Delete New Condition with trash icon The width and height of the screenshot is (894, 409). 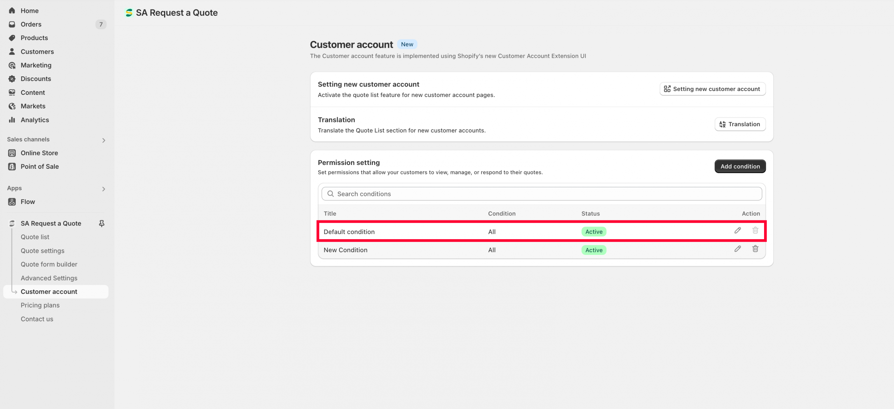[x=755, y=249]
